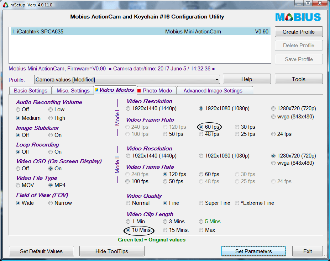Select 1920x1440 (1440p) for Mode II resolution
330x261 pixels.
(151, 156)
